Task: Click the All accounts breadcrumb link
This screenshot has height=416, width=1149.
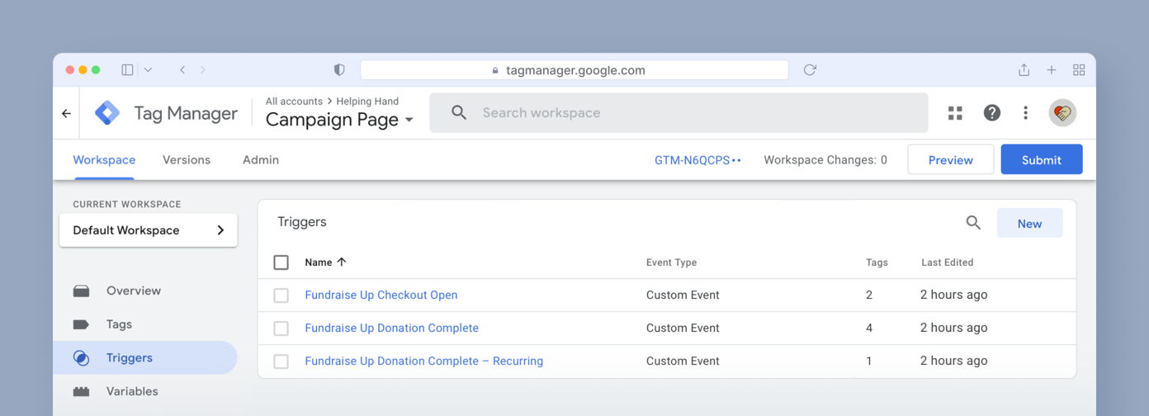Action: (x=294, y=101)
